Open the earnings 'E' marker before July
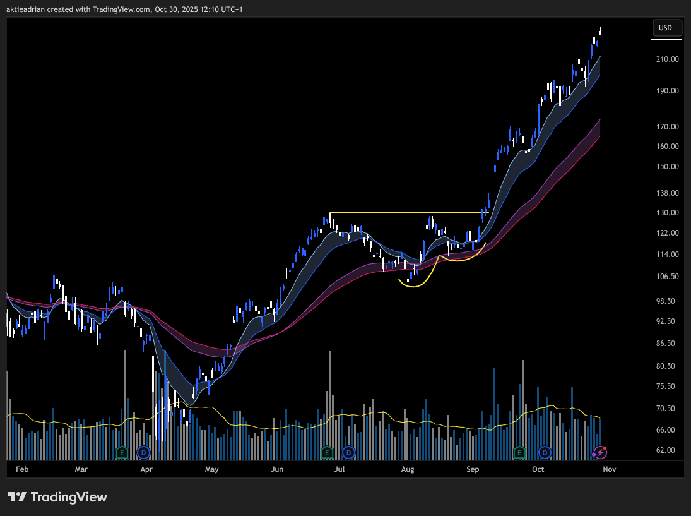This screenshot has width=691, height=516. [x=327, y=452]
